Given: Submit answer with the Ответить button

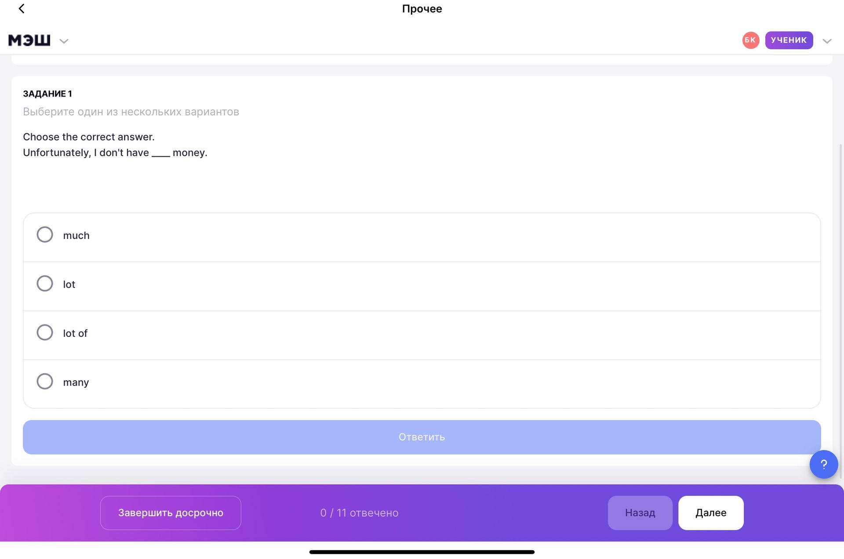Looking at the screenshot, I should click(422, 437).
